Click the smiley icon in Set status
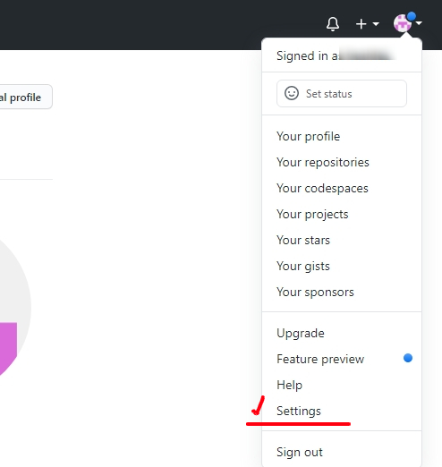Image resolution: width=442 pixels, height=467 pixels. (292, 93)
